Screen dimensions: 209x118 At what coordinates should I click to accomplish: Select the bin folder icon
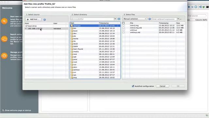pos(72,28)
